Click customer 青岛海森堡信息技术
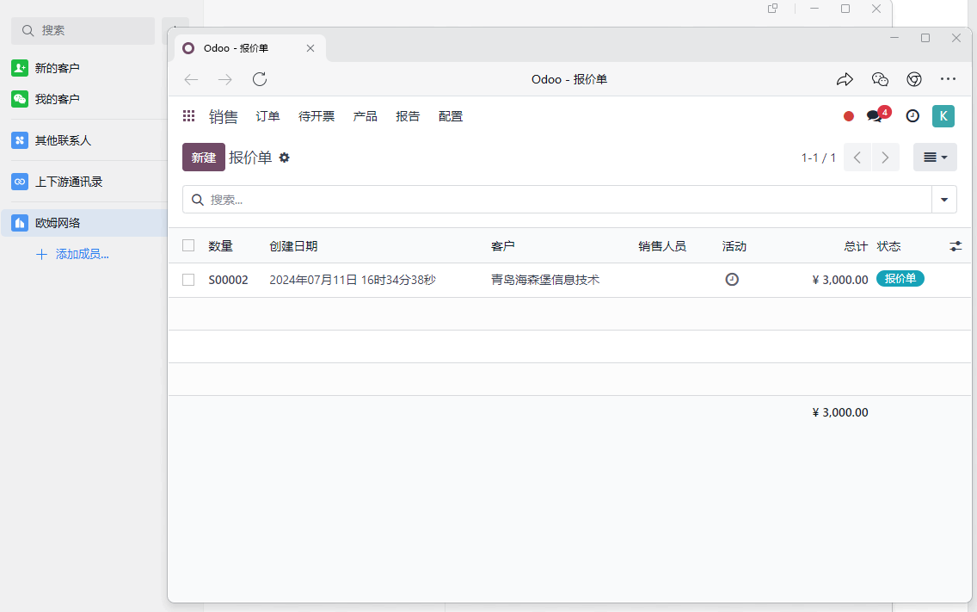The image size is (977, 612). (545, 280)
